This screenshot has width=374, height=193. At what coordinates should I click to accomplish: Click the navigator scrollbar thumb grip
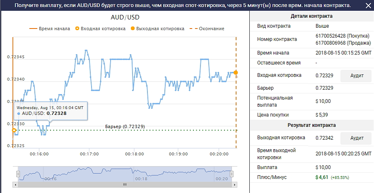125,184
